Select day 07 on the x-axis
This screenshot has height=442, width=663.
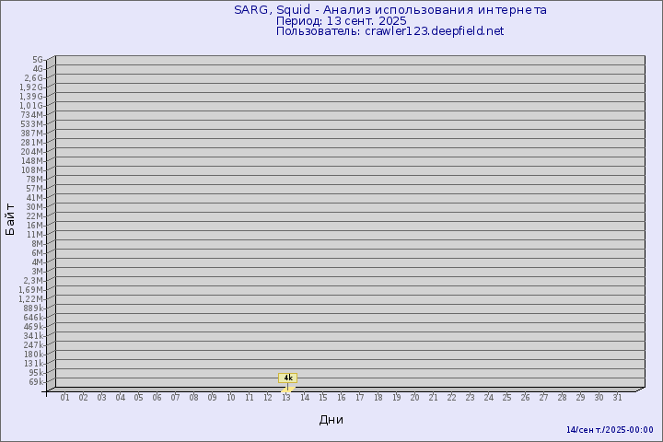pos(175,398)
